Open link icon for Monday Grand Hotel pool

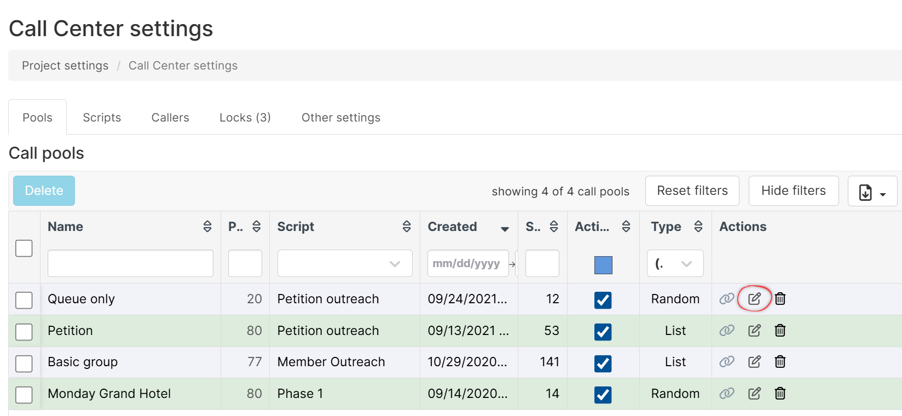[727, 394]
